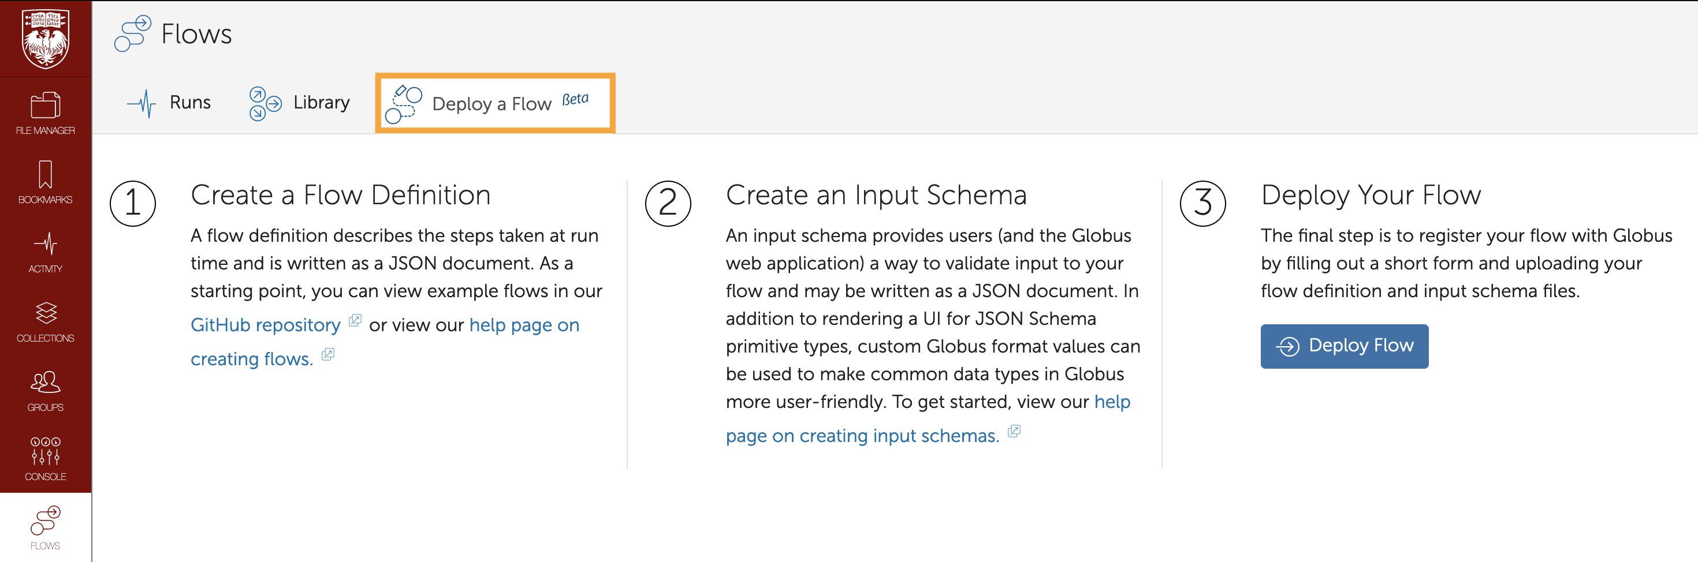Switch to the Runs tab
Image resolution: width=1698 pixels, height=562 pixels.
[x=169, y=103]
